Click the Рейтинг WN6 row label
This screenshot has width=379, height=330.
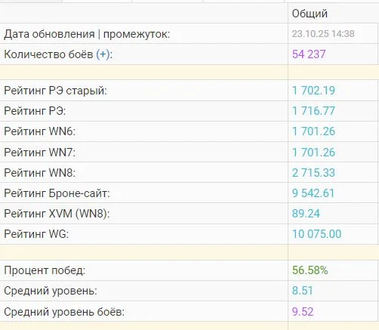click(x=39, y=131)
